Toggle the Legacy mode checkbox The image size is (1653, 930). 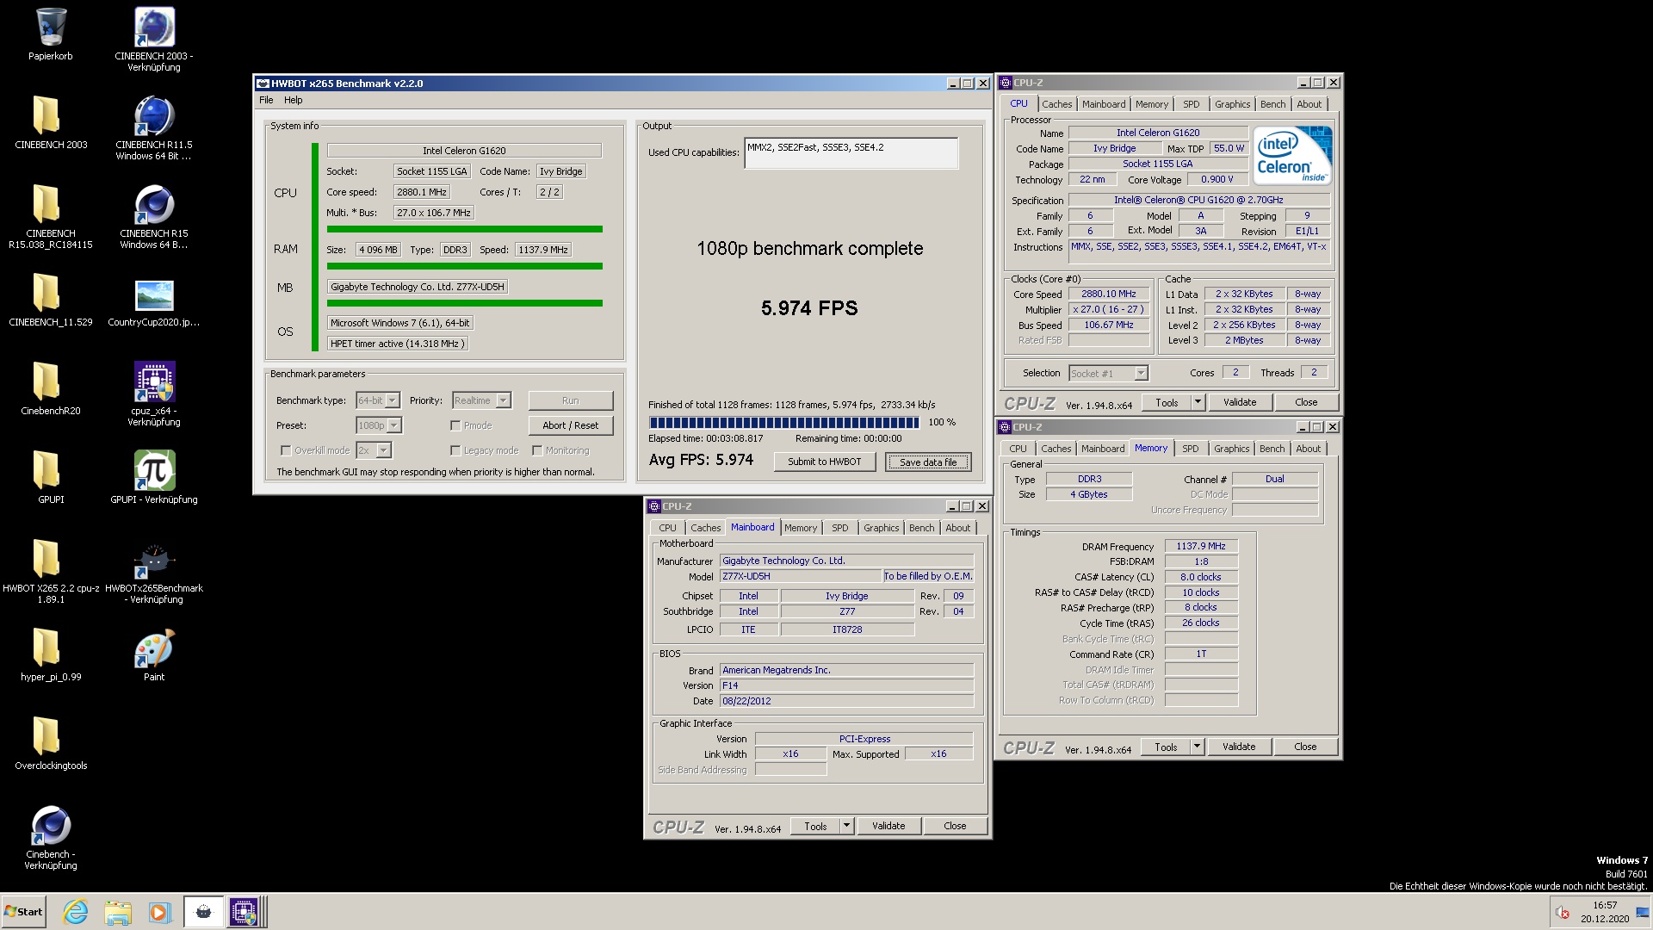[x=455, y=450]
